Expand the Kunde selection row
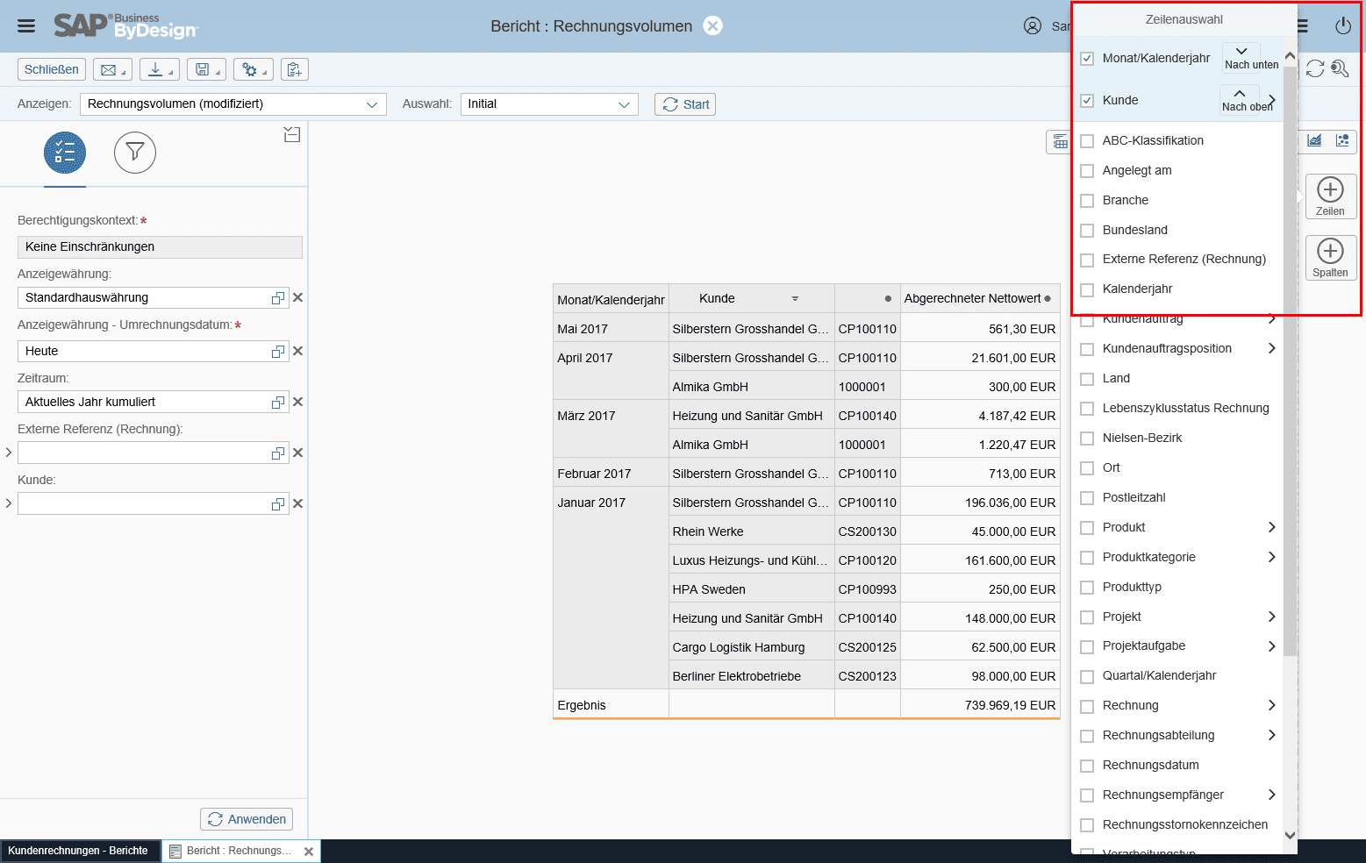This screenshot has height=863, width=1366. click(x=9, y=503)
